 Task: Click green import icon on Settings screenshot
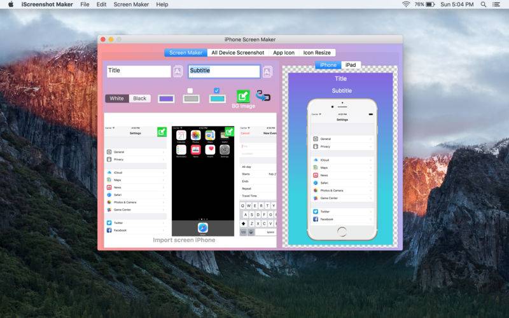pos(162,132)
